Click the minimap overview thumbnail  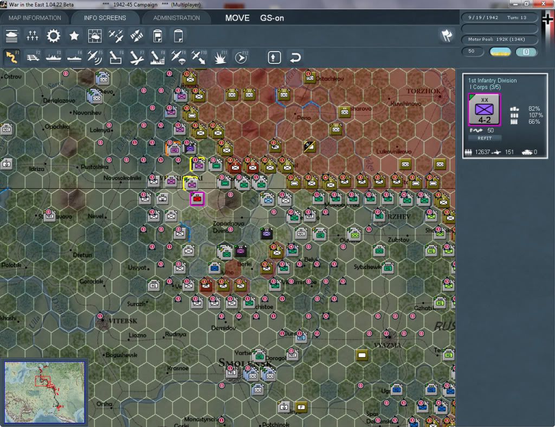click(44, 392)
